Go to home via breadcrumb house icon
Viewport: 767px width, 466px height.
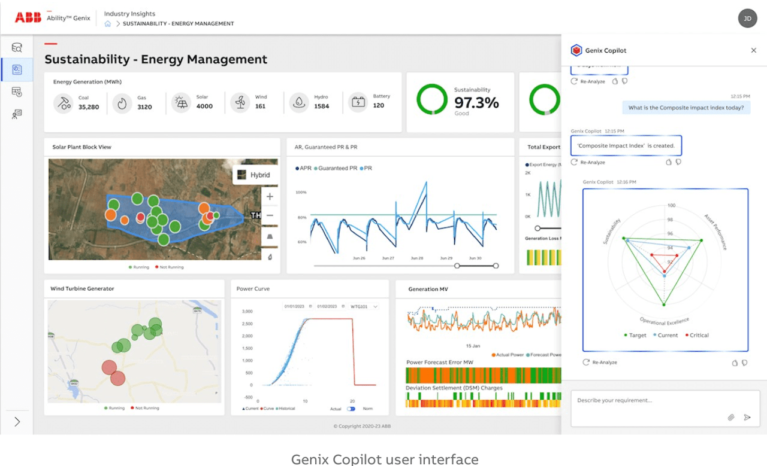108,24
